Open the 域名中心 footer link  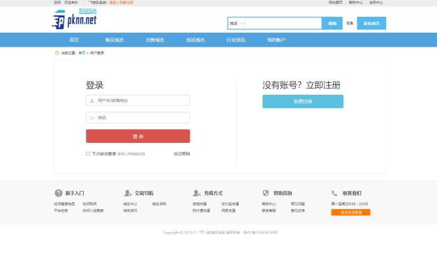tap(130, 204)
